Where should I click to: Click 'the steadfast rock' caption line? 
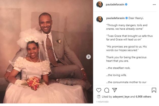[x=118, y=68]
